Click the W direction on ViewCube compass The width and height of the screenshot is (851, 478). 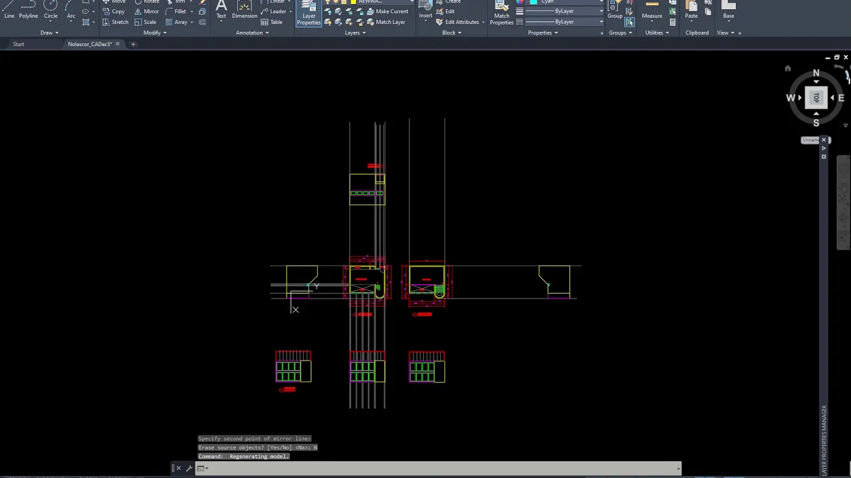point(790,98)
